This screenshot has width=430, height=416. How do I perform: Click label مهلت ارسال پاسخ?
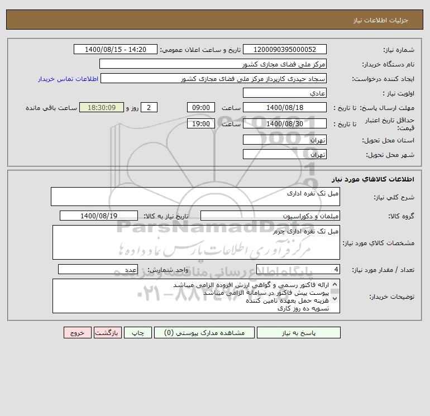pos(387,108)
